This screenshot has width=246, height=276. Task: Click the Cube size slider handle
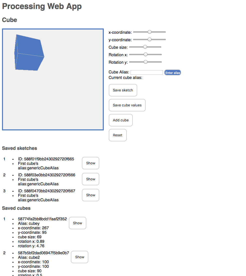click(x=145, y=47)
